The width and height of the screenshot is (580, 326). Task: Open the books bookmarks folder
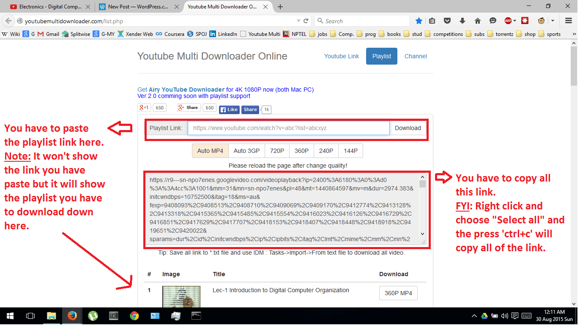pyautogui.click(x=390, y=34)
